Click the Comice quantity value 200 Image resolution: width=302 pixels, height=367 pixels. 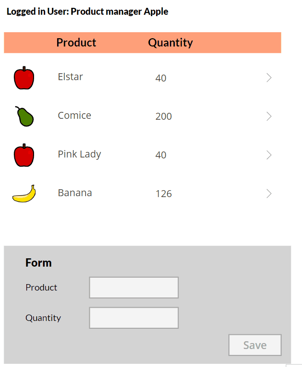point(163,117)
